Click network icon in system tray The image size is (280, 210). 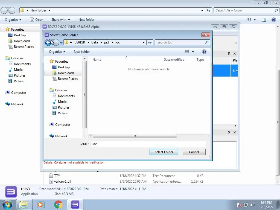pos(246,205)
